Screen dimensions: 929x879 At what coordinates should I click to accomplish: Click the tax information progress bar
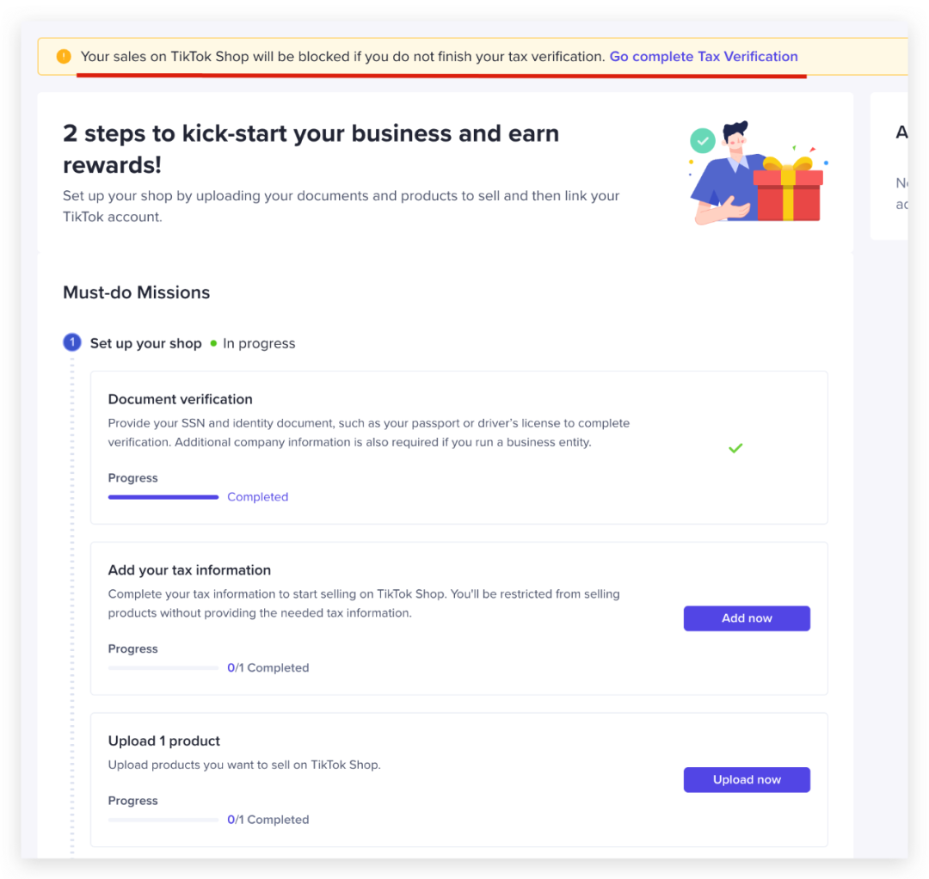click(x=163, y=668)
